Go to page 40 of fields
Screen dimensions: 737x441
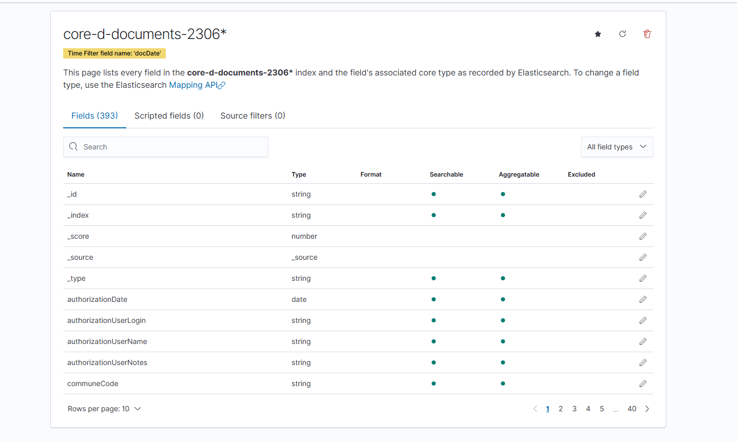tap(632, 409)
